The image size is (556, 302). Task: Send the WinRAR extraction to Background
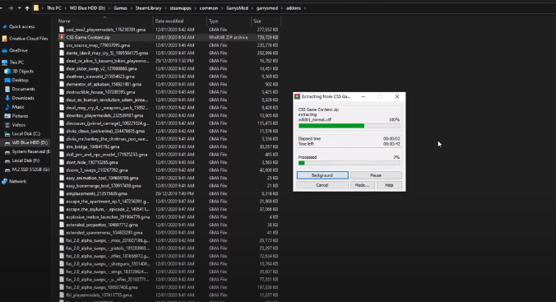point(322,175)
